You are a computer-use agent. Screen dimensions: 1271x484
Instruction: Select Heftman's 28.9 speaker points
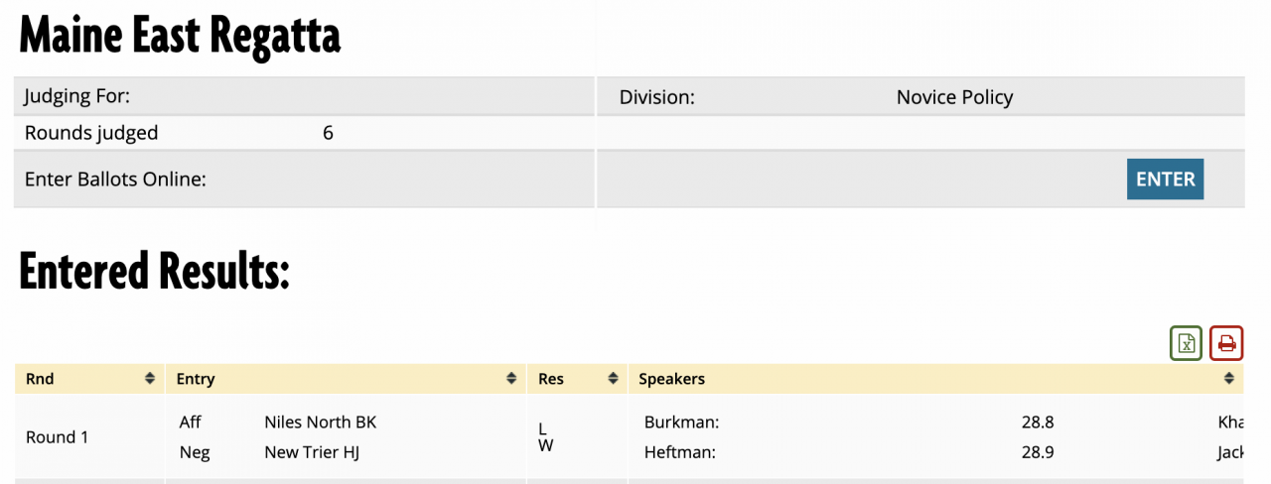tap(1037, 453)
